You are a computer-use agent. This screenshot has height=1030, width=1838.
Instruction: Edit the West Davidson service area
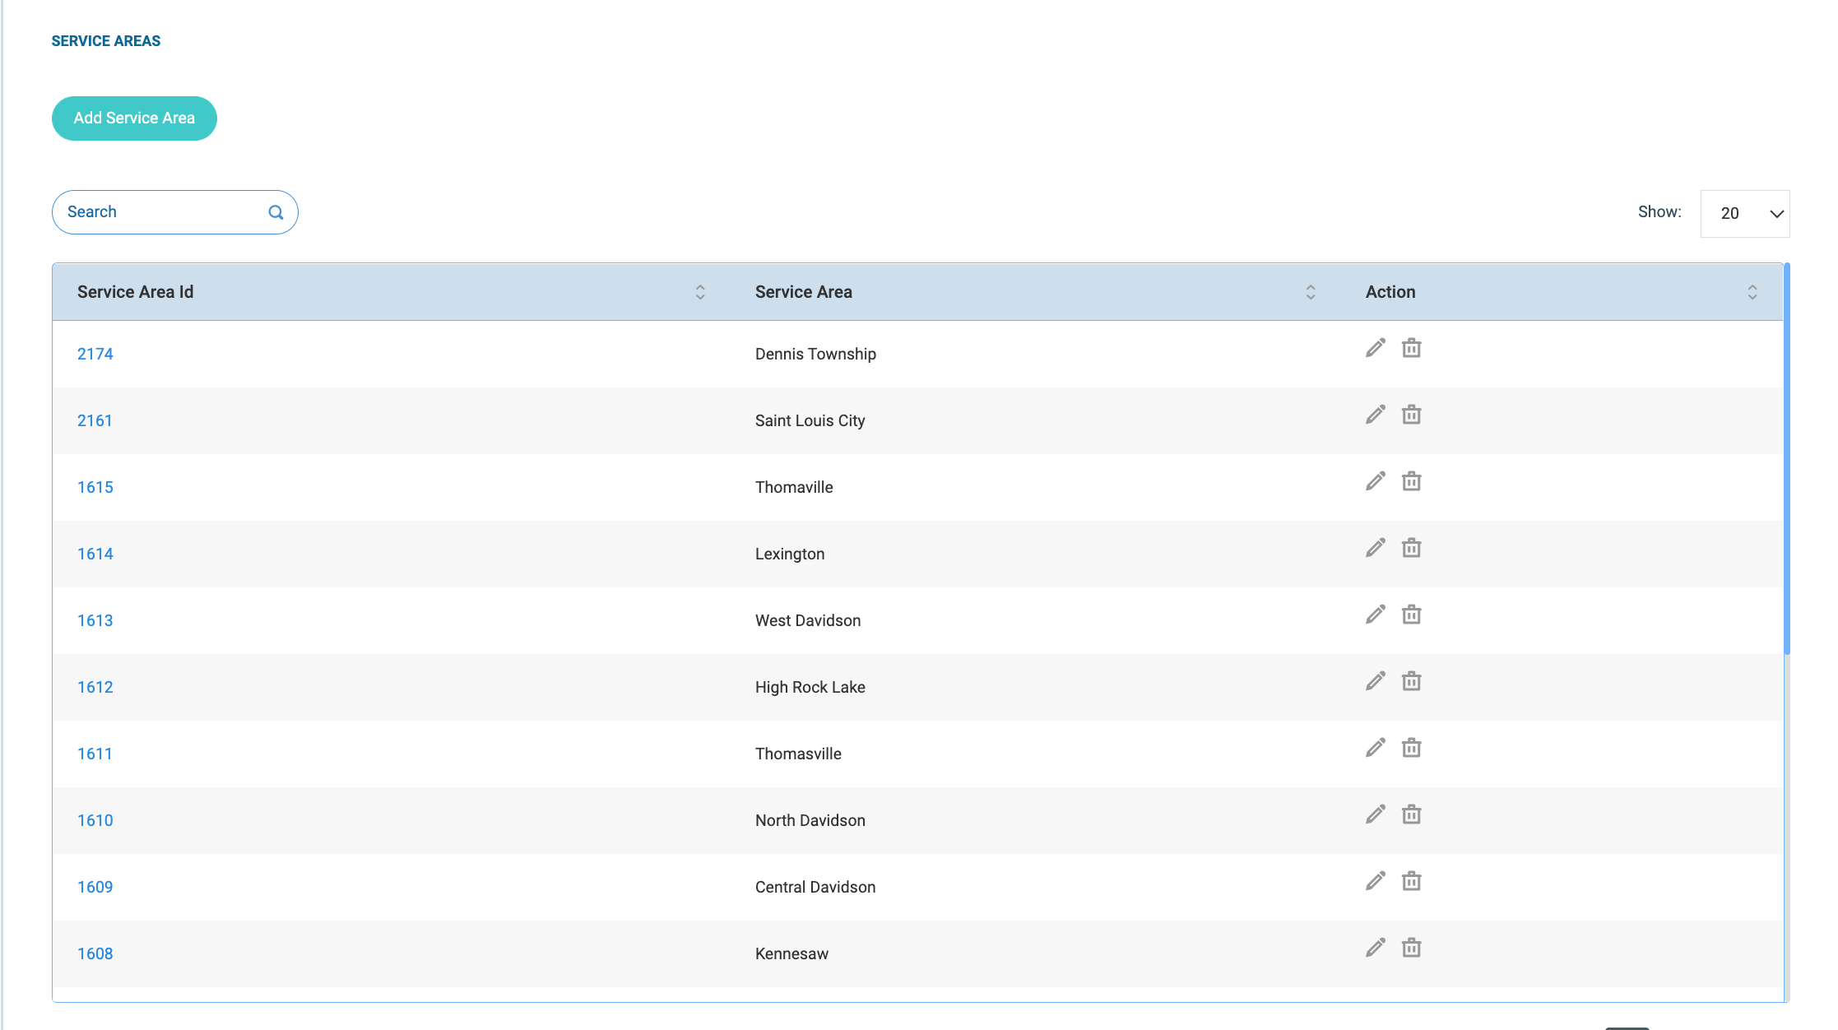click(1375, 615)
